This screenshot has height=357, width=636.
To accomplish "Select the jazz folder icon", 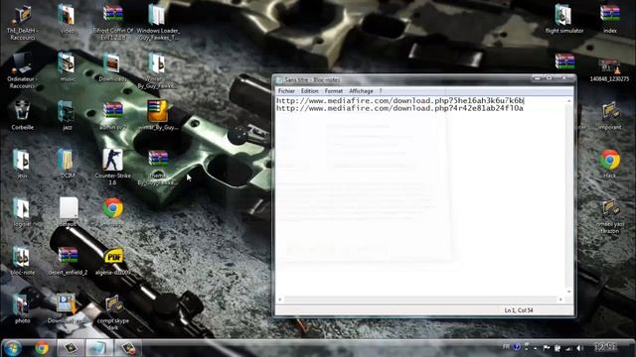I will tap(67, 115).
